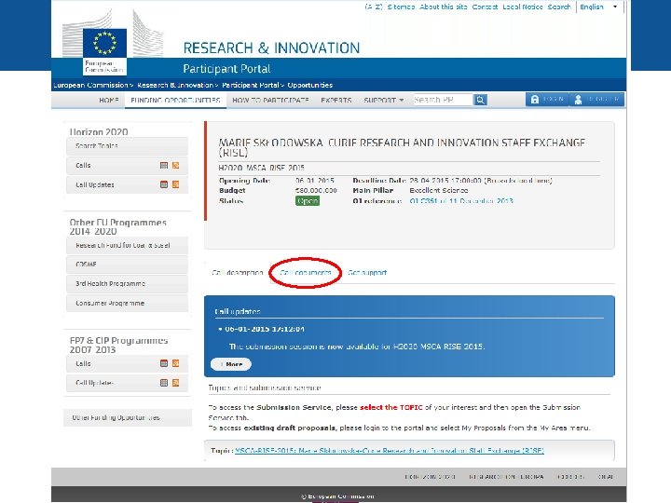This screenshot has height=503, width=671.
Task: Open the English language dropdown
Action: coord(598,7)
